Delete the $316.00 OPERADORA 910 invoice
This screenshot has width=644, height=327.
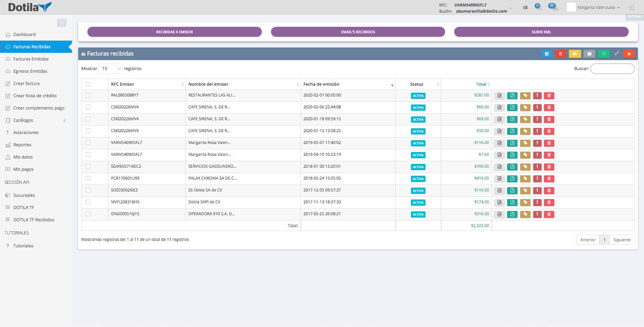tap(549, 214)
